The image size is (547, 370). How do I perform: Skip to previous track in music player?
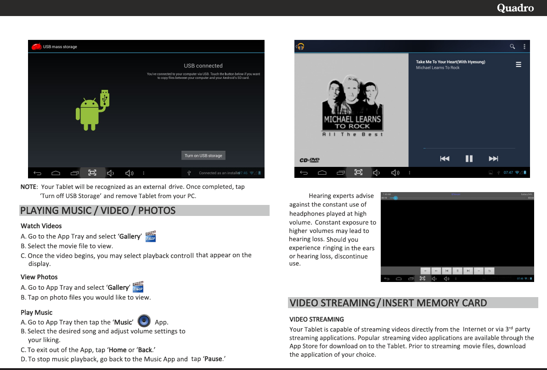click(x=445, y=159)
